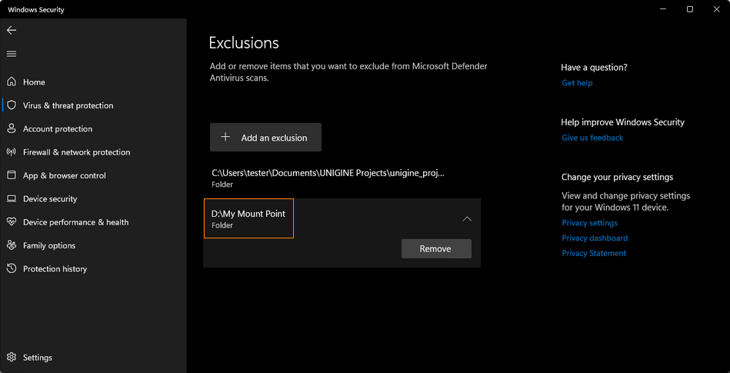Go to Device security page

(x=50, y=199)
